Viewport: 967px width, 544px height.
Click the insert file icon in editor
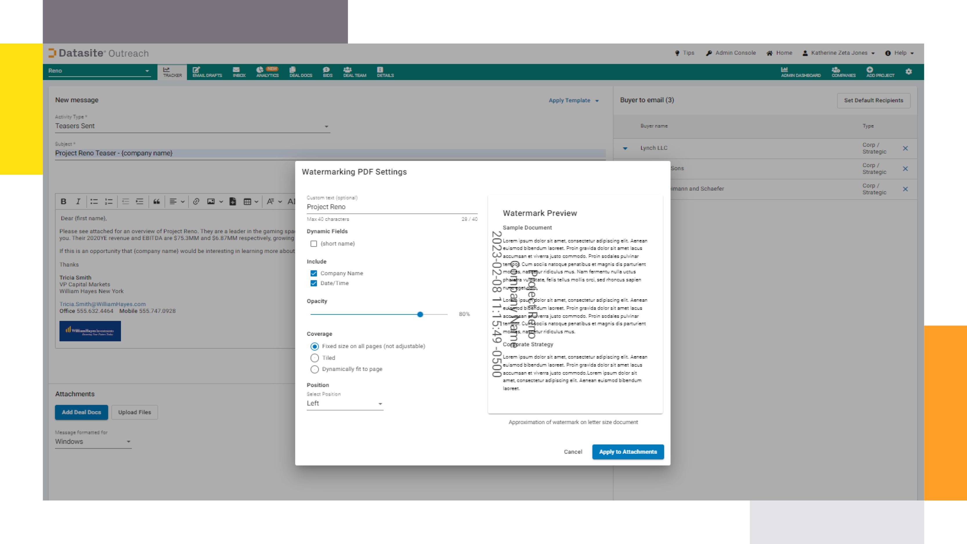pyautogui.click(x=233, y=202)
